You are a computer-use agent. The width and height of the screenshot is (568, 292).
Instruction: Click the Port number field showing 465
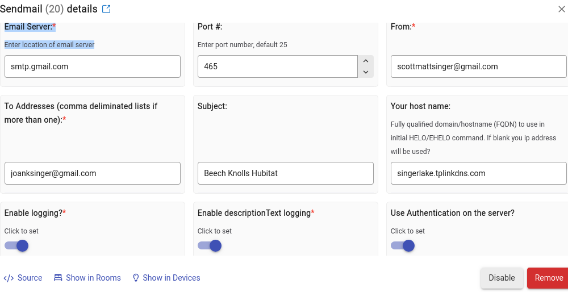coord(278,66)
